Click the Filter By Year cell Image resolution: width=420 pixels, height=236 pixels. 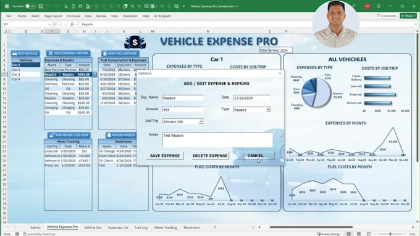point(275,51)
